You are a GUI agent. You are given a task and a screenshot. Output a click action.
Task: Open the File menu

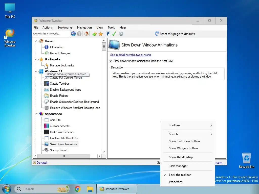click(36, 28)
